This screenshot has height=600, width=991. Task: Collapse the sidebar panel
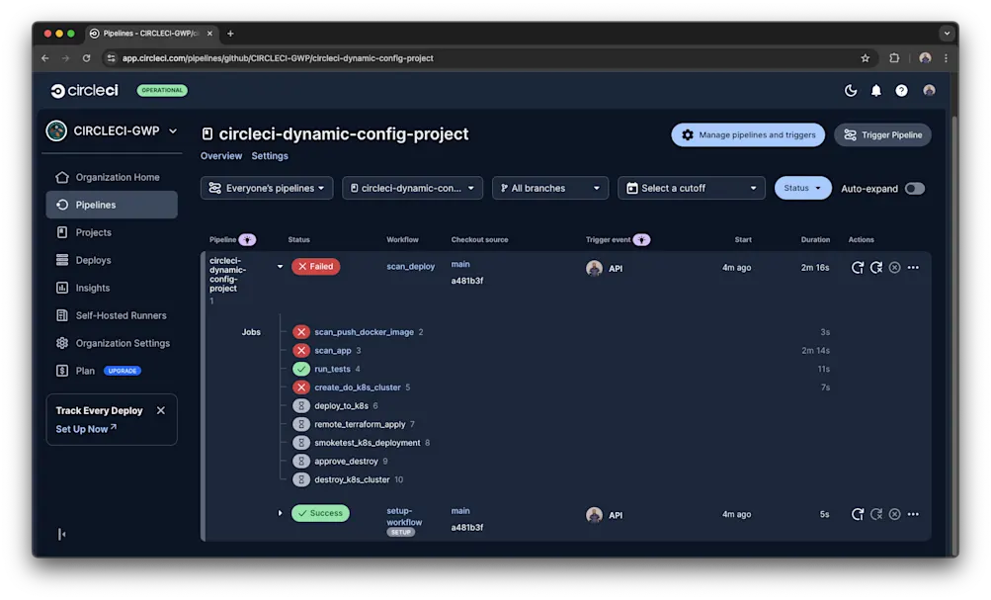point(61,534)
